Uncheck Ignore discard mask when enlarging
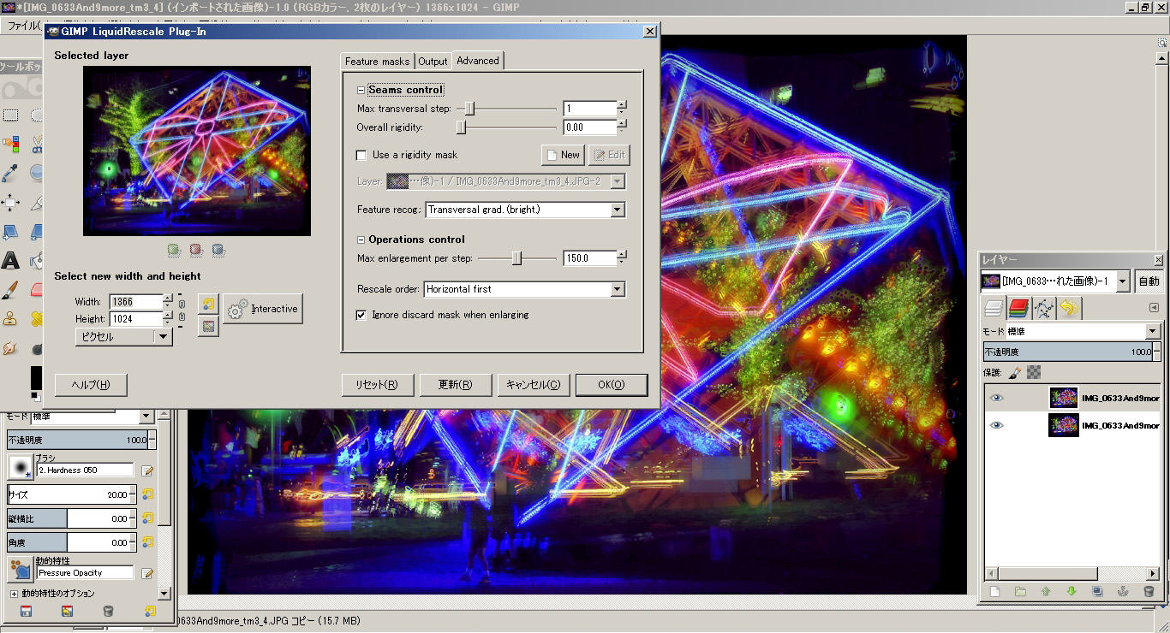The height and width of the screenshot is (633, 1170). tap(361, 315)
